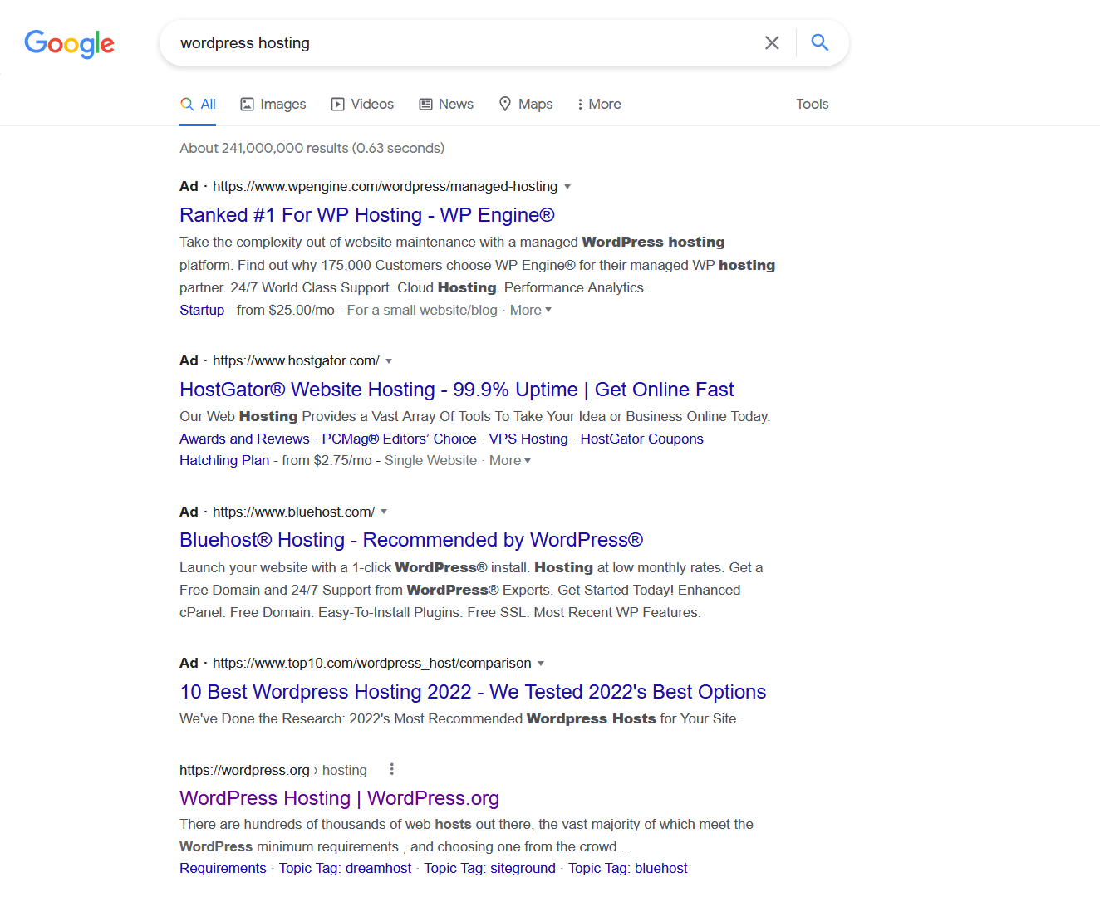The width and height of the screenshot is (1100, 902).
Task: Expand the ad disclosure arrow for wpengine.com
Action: pyautogui.click(x=568, y=187)
